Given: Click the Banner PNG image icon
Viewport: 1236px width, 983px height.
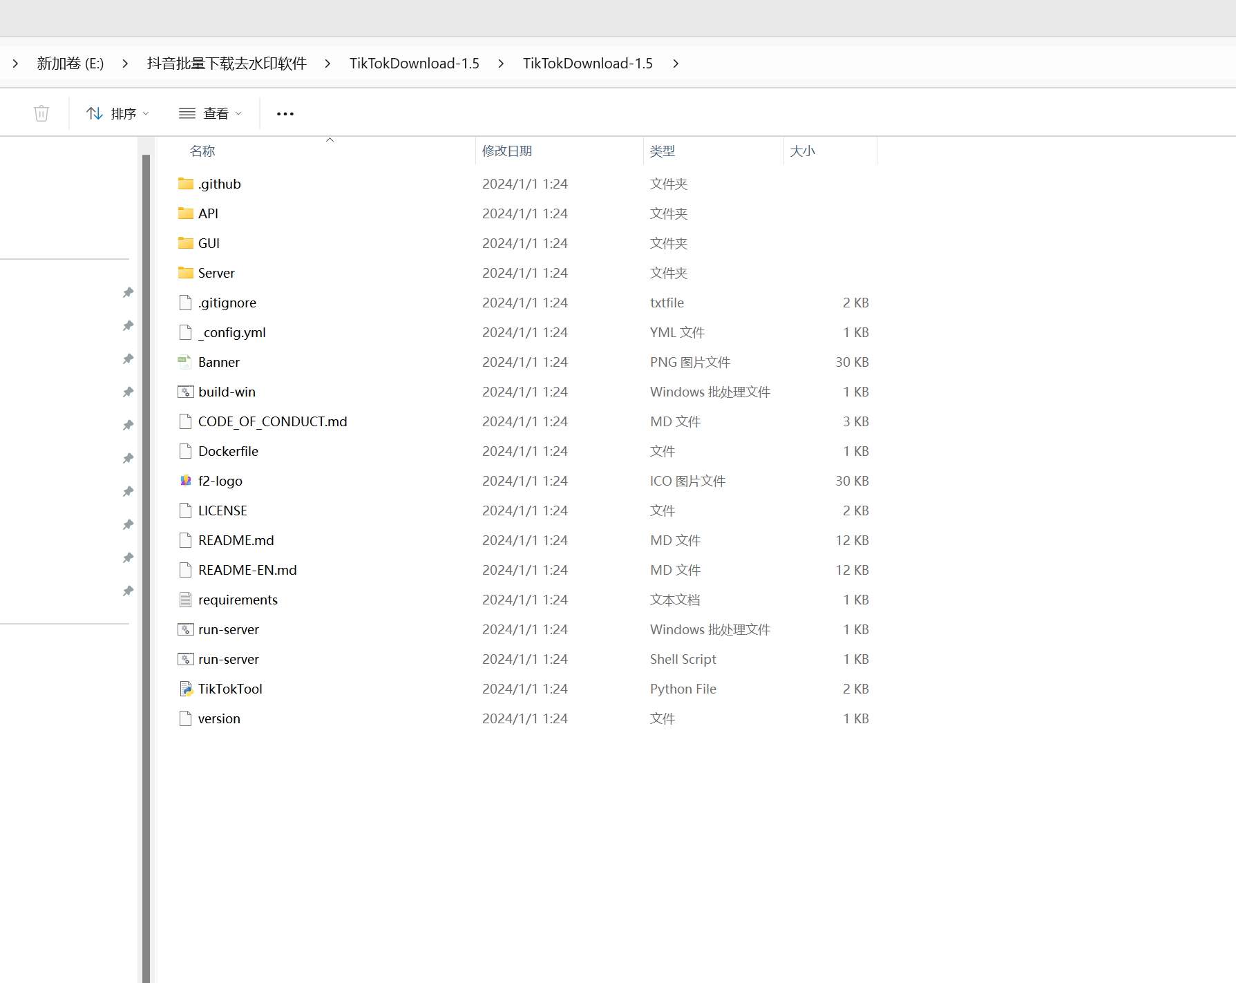Looking at the screenshot, I should point(185,362).
